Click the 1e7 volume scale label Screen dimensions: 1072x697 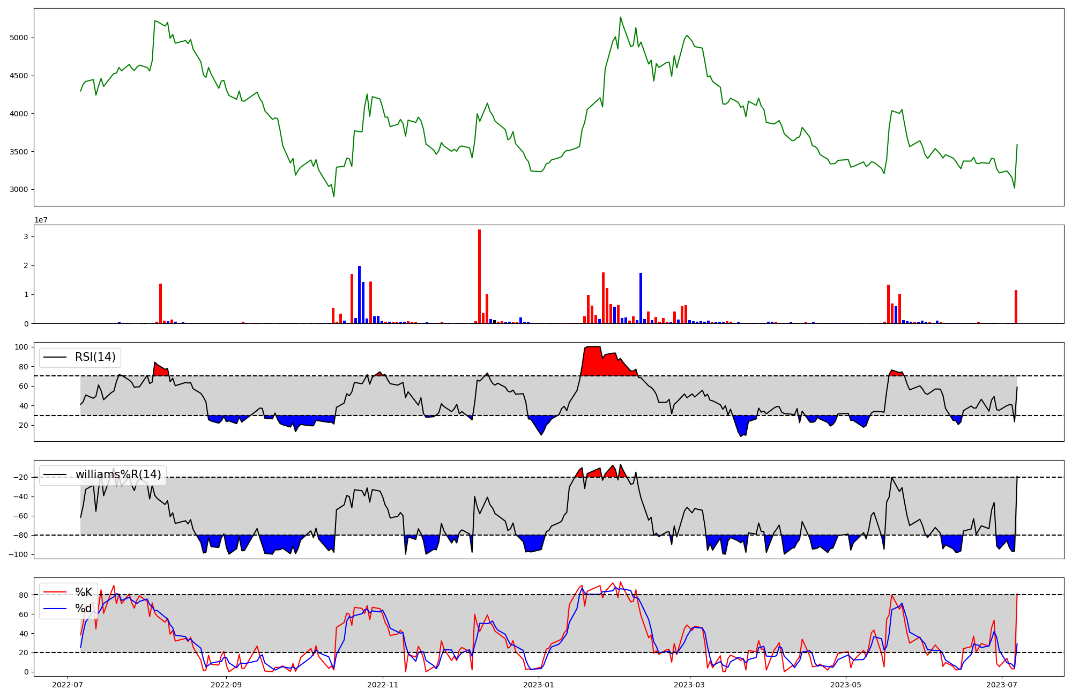pos(41,220)
